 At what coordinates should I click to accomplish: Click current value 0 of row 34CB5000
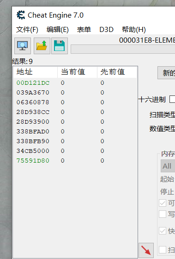coord(62,151)
